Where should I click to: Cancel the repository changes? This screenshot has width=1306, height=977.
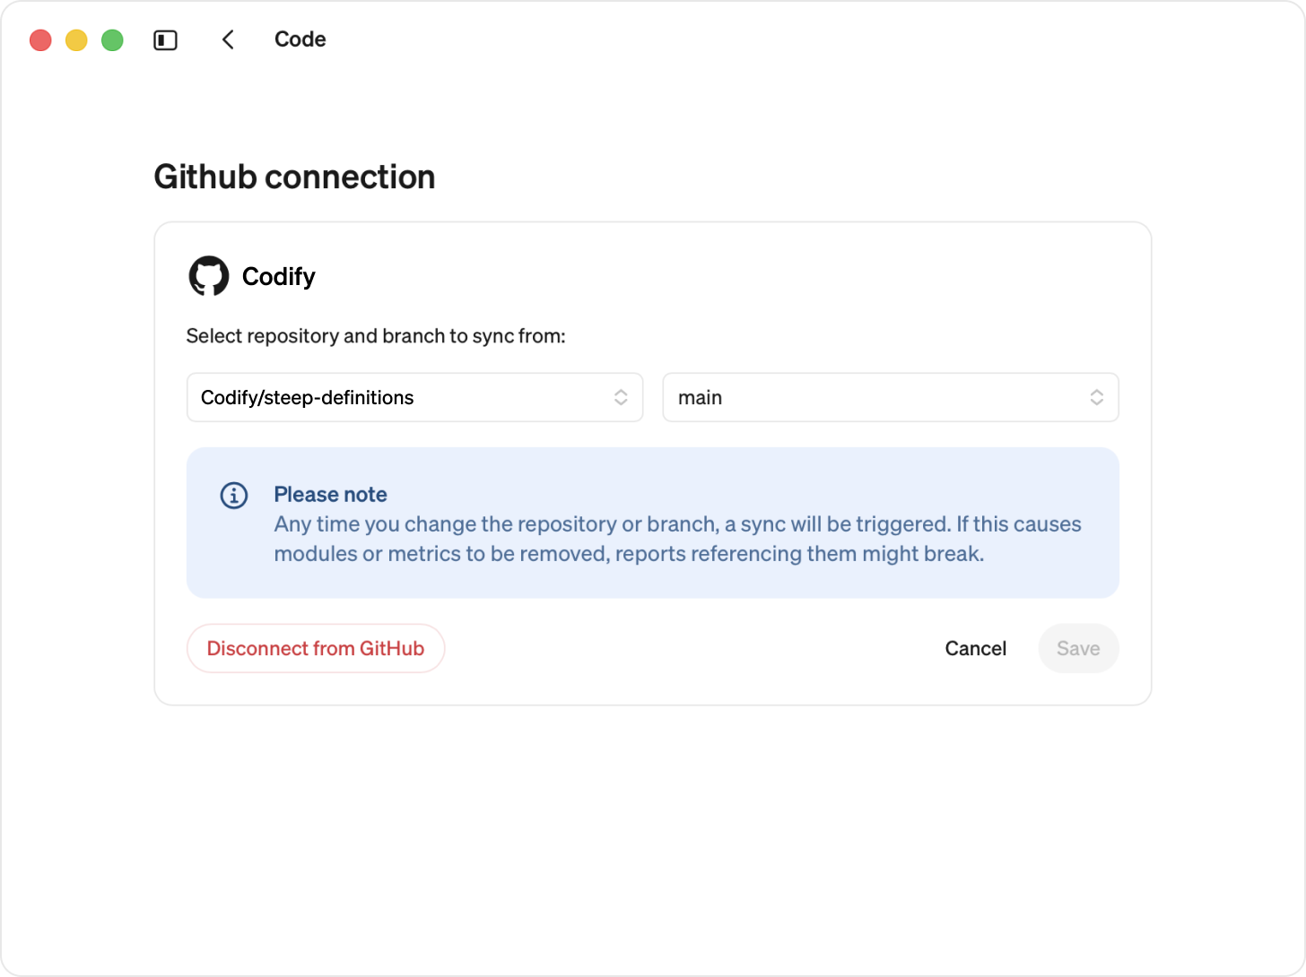pyautogui.click(x=975, y=648)
